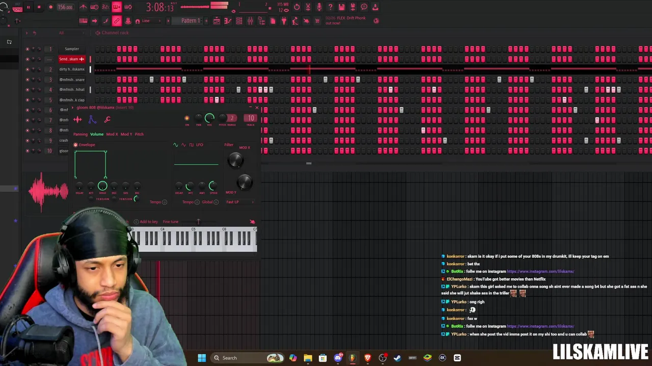Open the sample settings waveform tab icon

point(77,119)
